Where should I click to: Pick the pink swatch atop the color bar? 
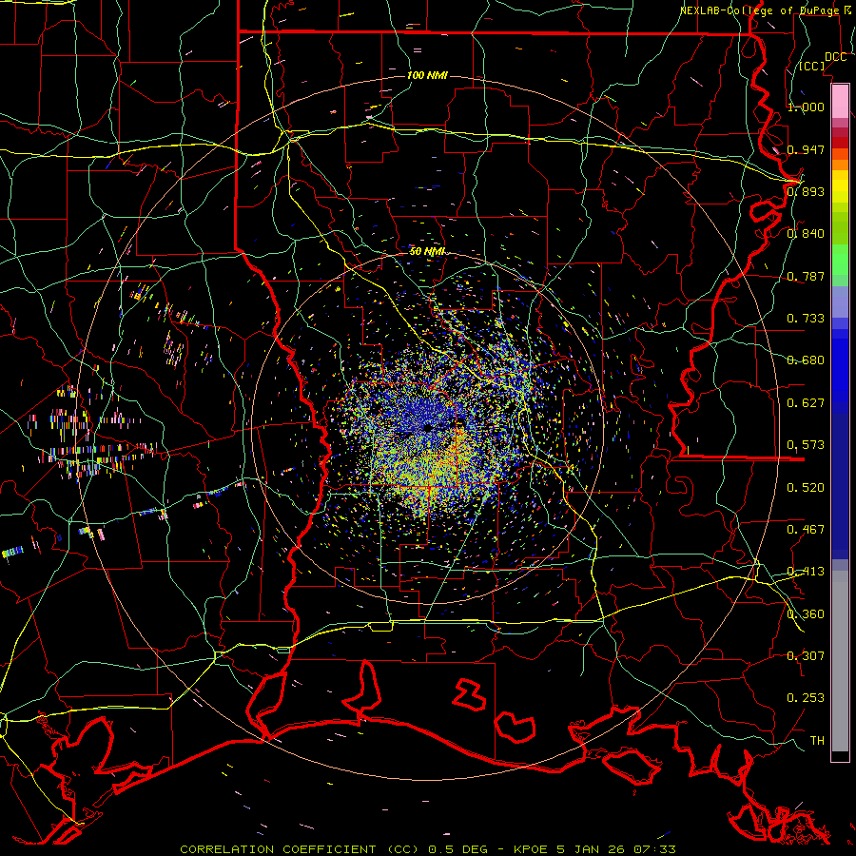click(840, 101)
